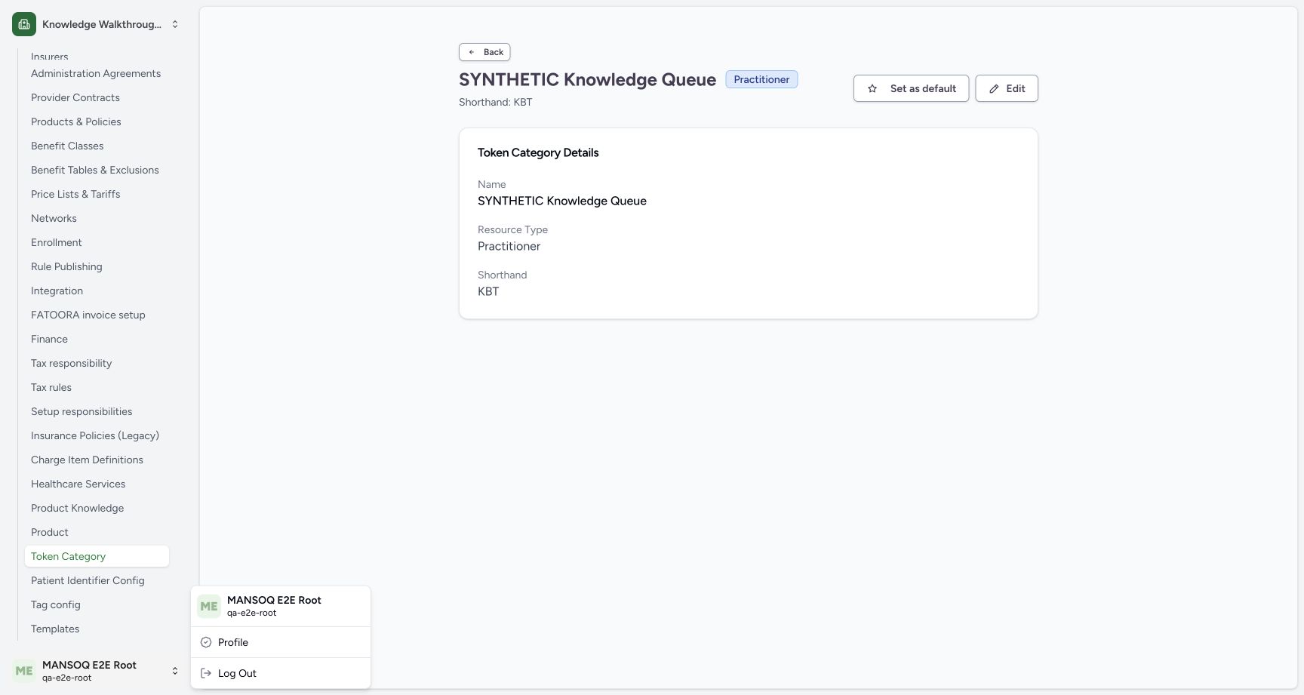Click the Practitioner badge next to title
This screenshot has height=695, width=1304.
click(761, 79)
